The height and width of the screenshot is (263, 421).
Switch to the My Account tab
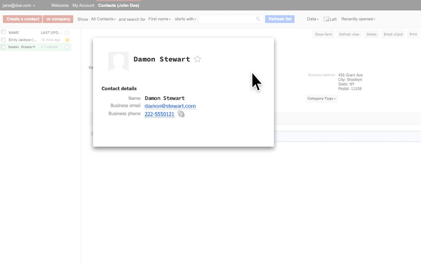[x=83, y=6]
